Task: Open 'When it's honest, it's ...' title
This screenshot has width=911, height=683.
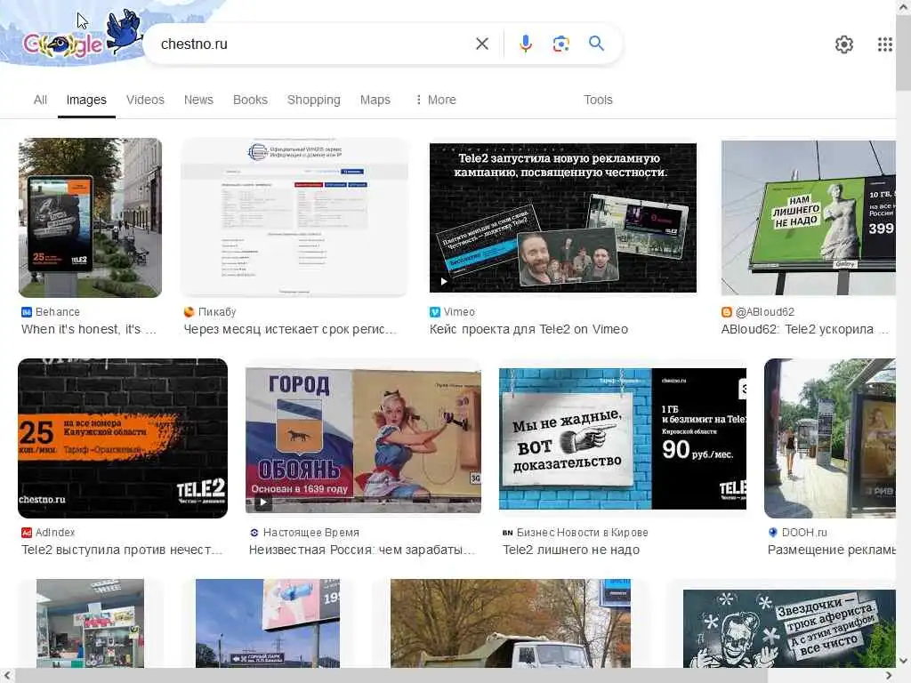Action: click(x=89, y=329)
